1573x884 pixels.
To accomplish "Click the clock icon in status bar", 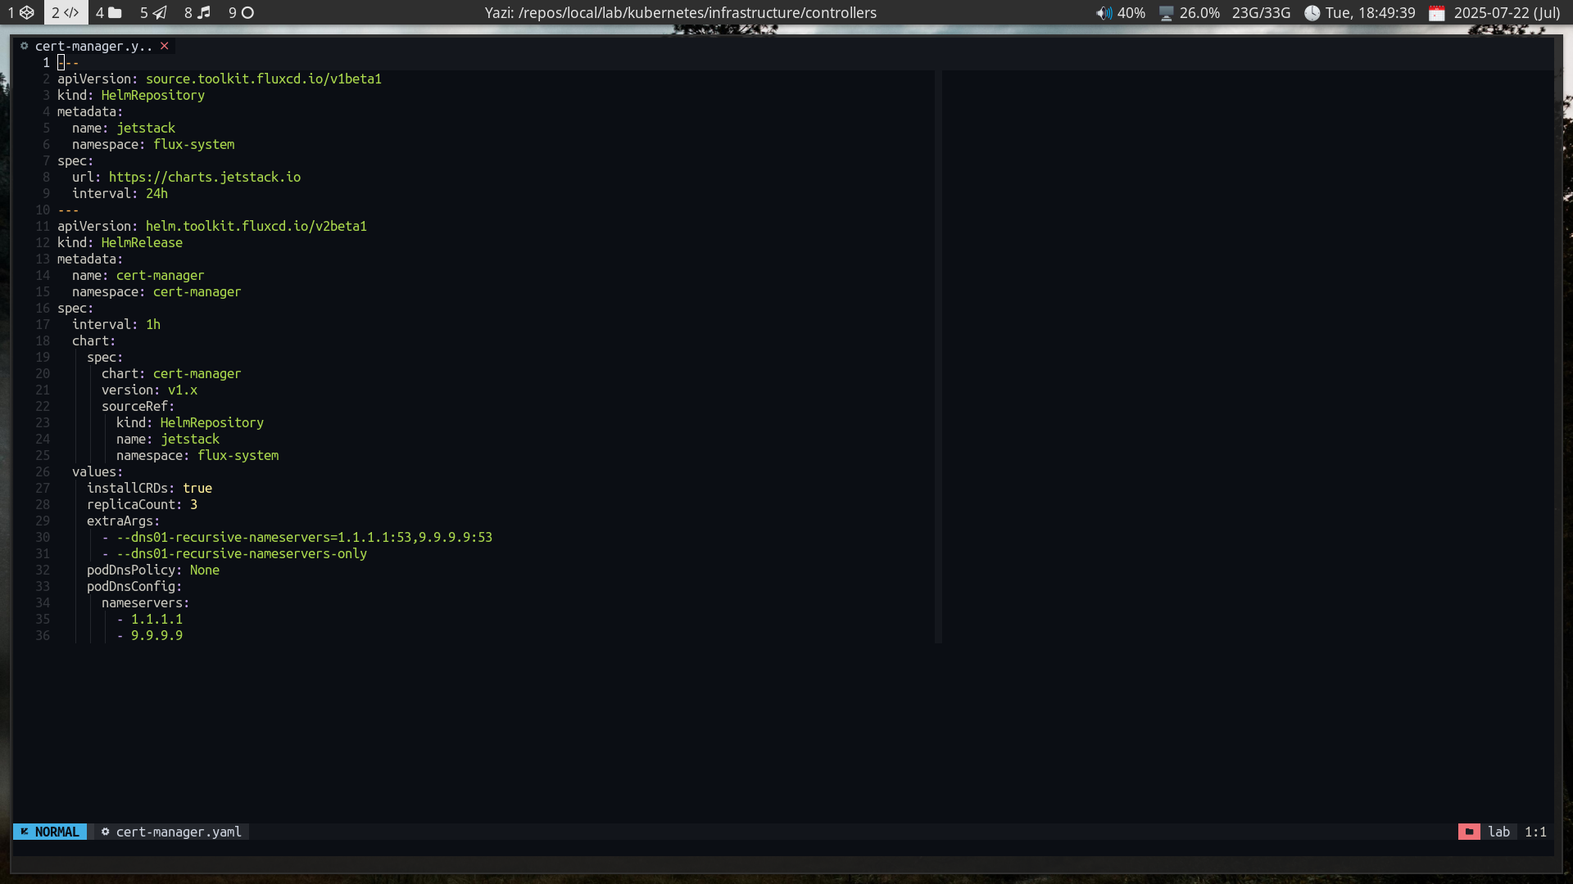I will (x=1312, y=13).
